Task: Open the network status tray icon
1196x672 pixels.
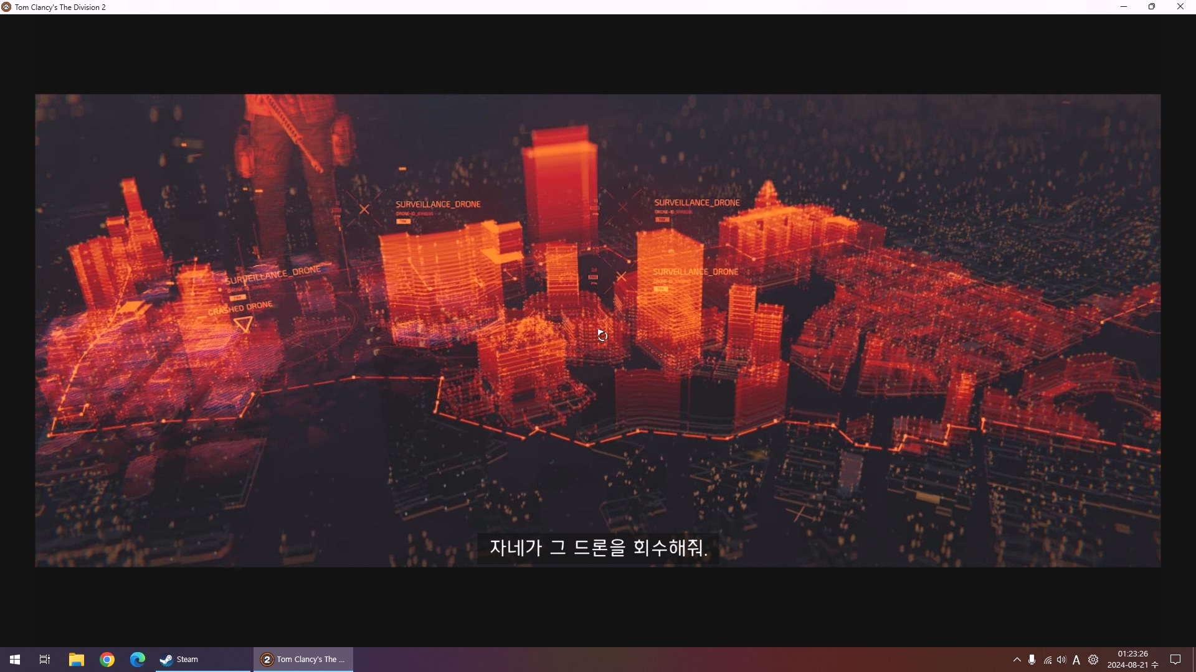Action: pos(1048,660)
